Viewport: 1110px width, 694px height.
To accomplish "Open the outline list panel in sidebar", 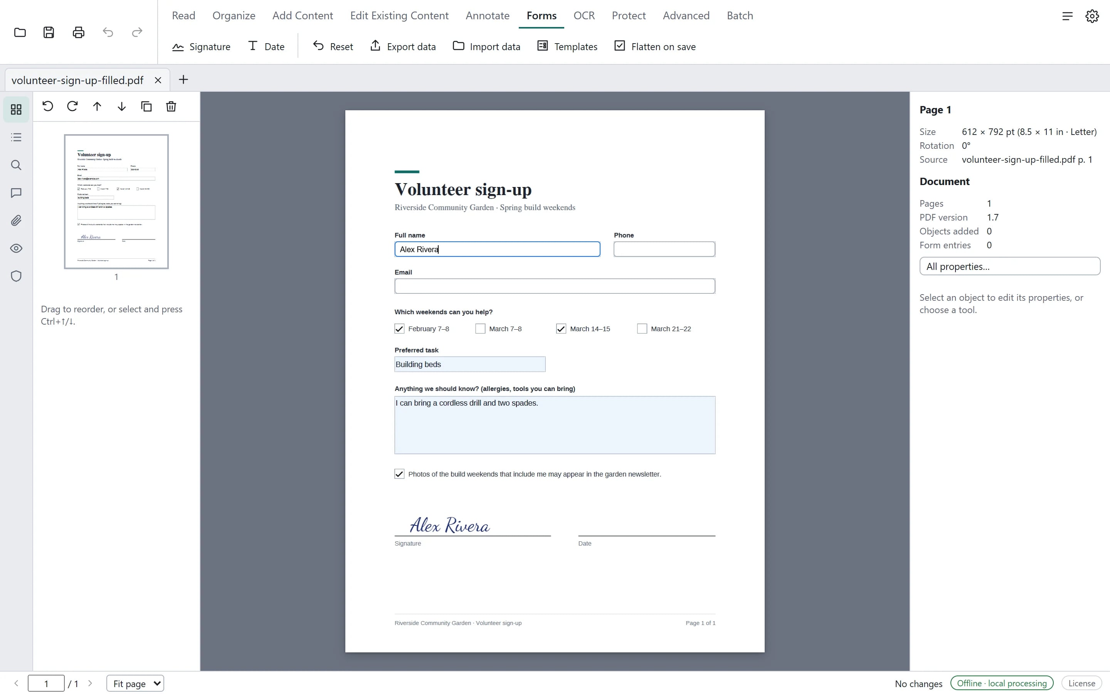I will pyautogui.click(x=16, y=137).
